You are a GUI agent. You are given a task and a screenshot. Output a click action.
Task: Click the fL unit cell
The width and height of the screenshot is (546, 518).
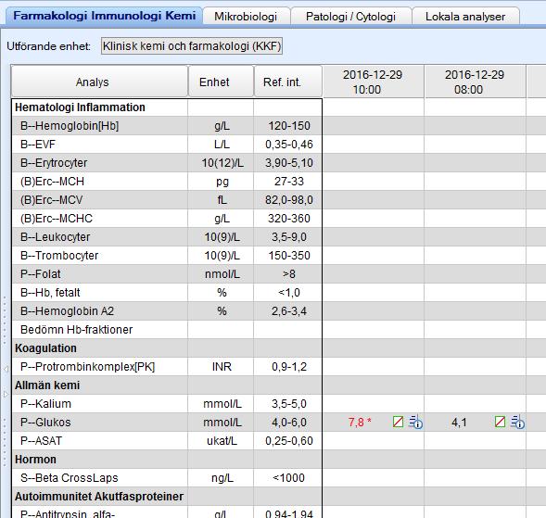click(x=222, y=200)
